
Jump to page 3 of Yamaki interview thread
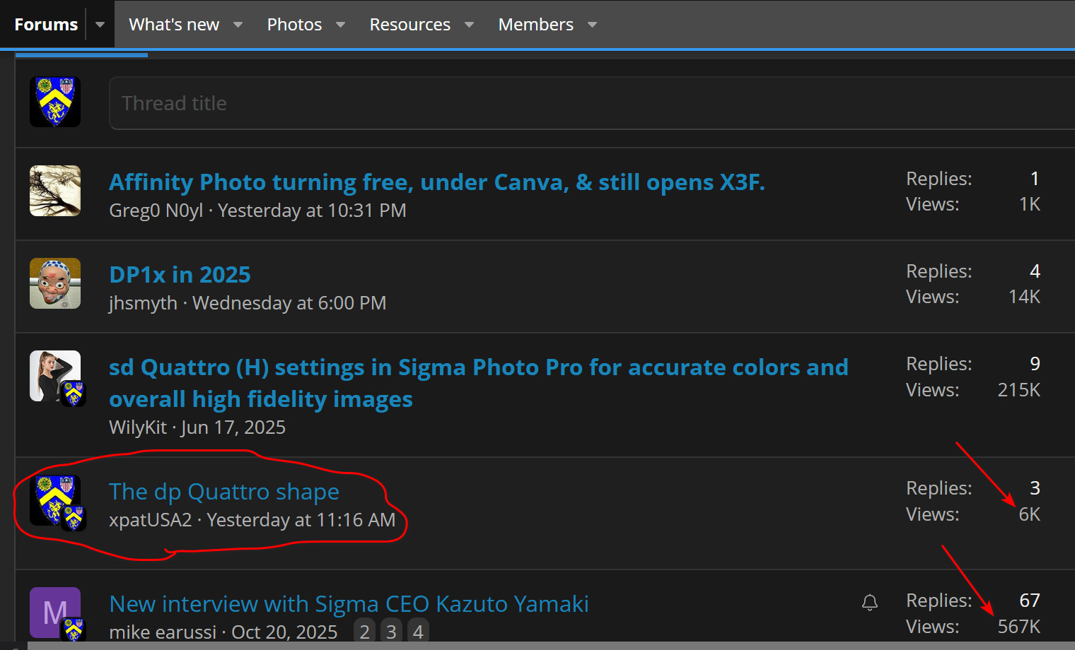[391, 632]
